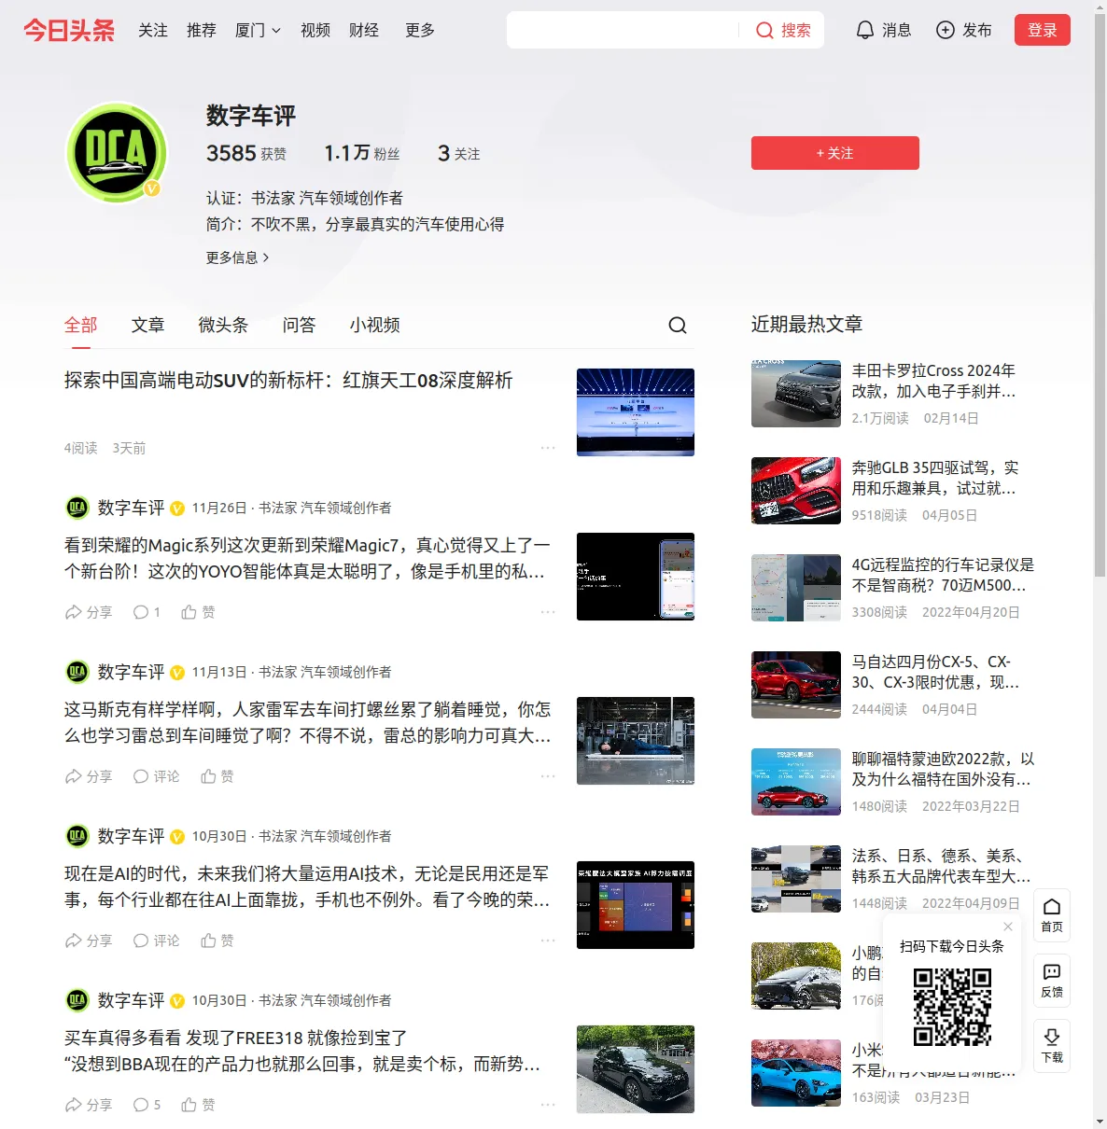Open the 荣耀Magic7 post thumbnail
1107x1129 pixels.
click(x=636, y=577)
